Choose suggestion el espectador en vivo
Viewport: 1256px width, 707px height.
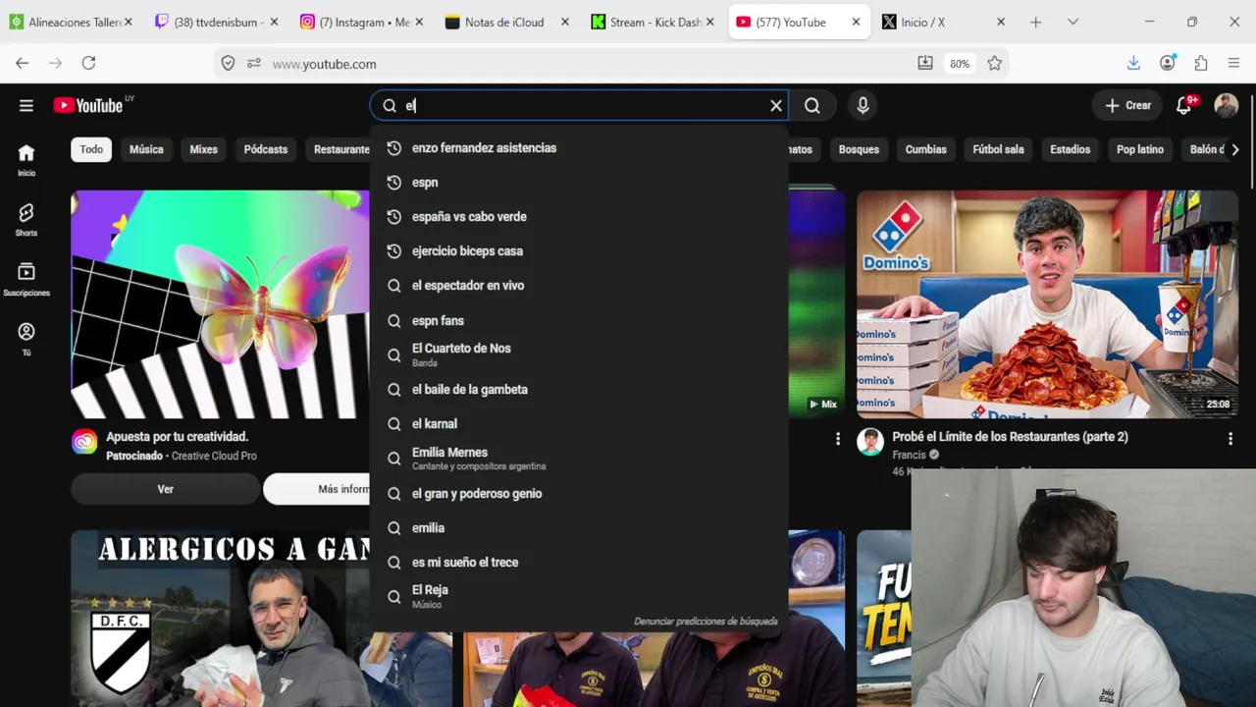579,286
